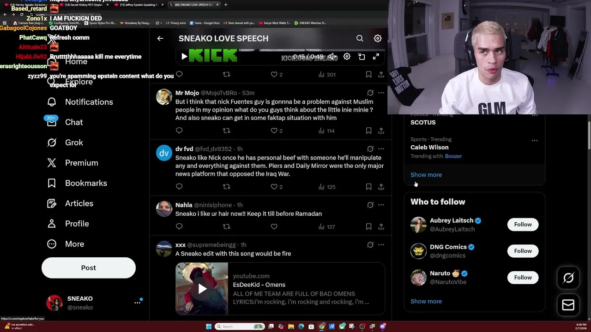Follow Aubrey Laitsch
Viewport: 591px width, 332px height.
[x=523, y=225]
